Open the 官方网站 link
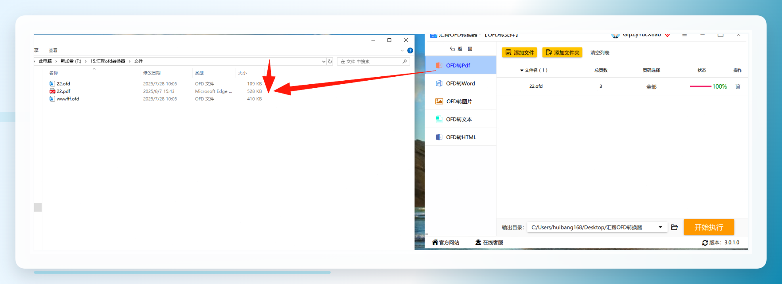Viewport: 782px width, 284px height. pos(445,242)
